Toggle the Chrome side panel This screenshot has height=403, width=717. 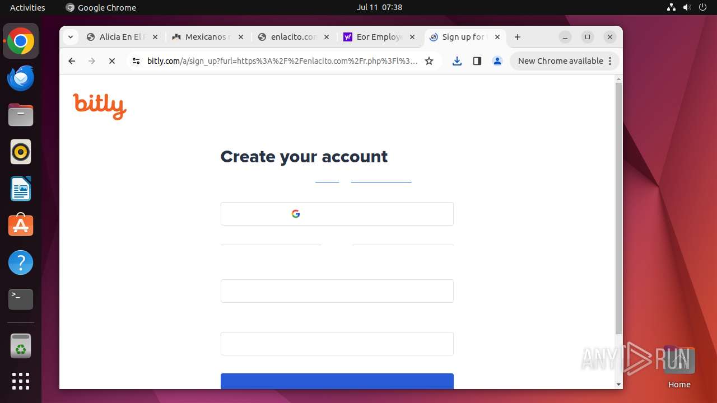click(x=477, y=61)
